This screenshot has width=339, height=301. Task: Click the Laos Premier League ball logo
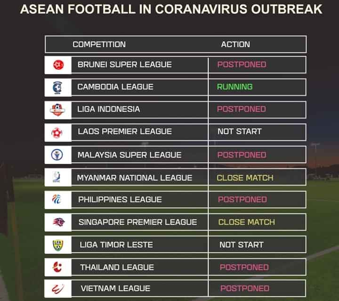(57, 132)
